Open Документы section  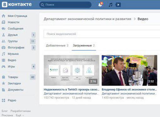tap(15, 90)
